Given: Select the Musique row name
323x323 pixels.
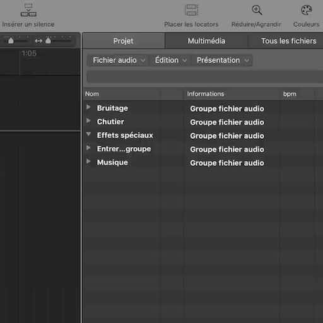Looking at the screenshot, I should click(x=112, y=162).
